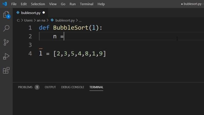This screenshot has height=115, width=204.
Task: Open the File menu
Action: [x=14, y=4]
